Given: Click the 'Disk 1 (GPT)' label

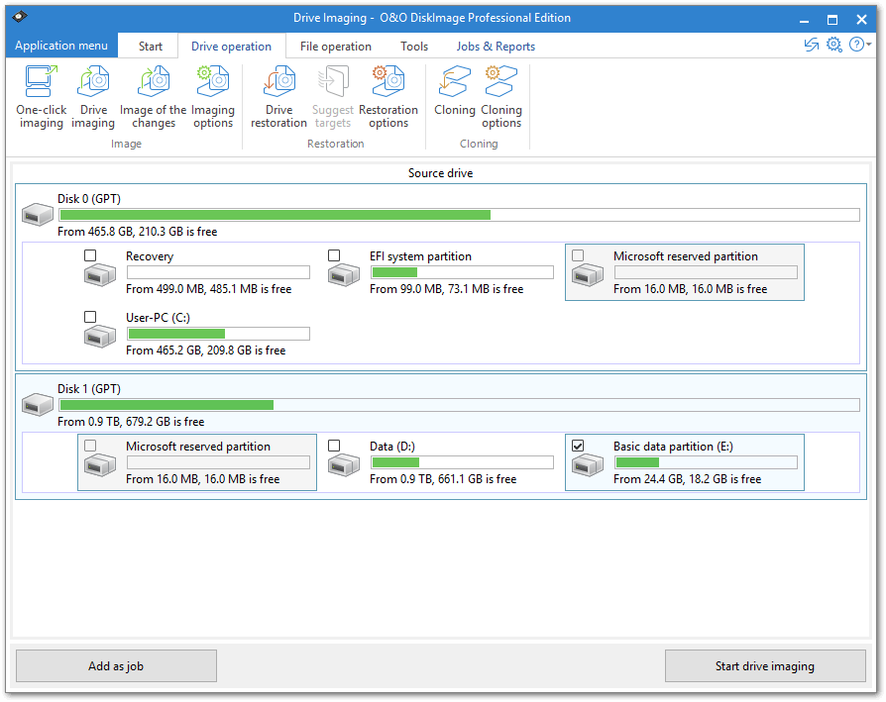Looking at the screenshot, I should (89, 389).
